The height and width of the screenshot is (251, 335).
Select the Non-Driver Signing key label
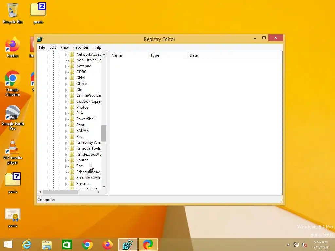pos(88,60)
